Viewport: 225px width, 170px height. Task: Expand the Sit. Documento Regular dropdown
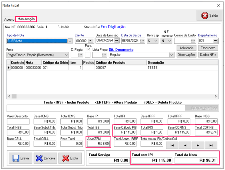click(x=171, y=55)
